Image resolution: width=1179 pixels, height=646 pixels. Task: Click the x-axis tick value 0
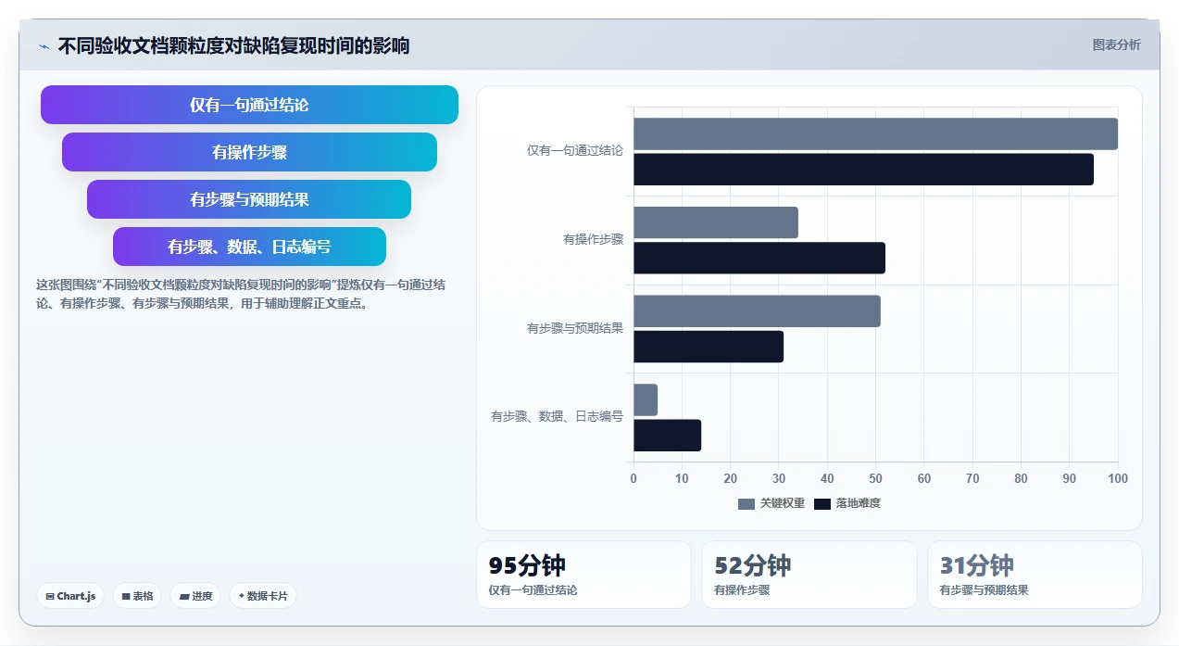pyautogui.click(x=633, y=479)
